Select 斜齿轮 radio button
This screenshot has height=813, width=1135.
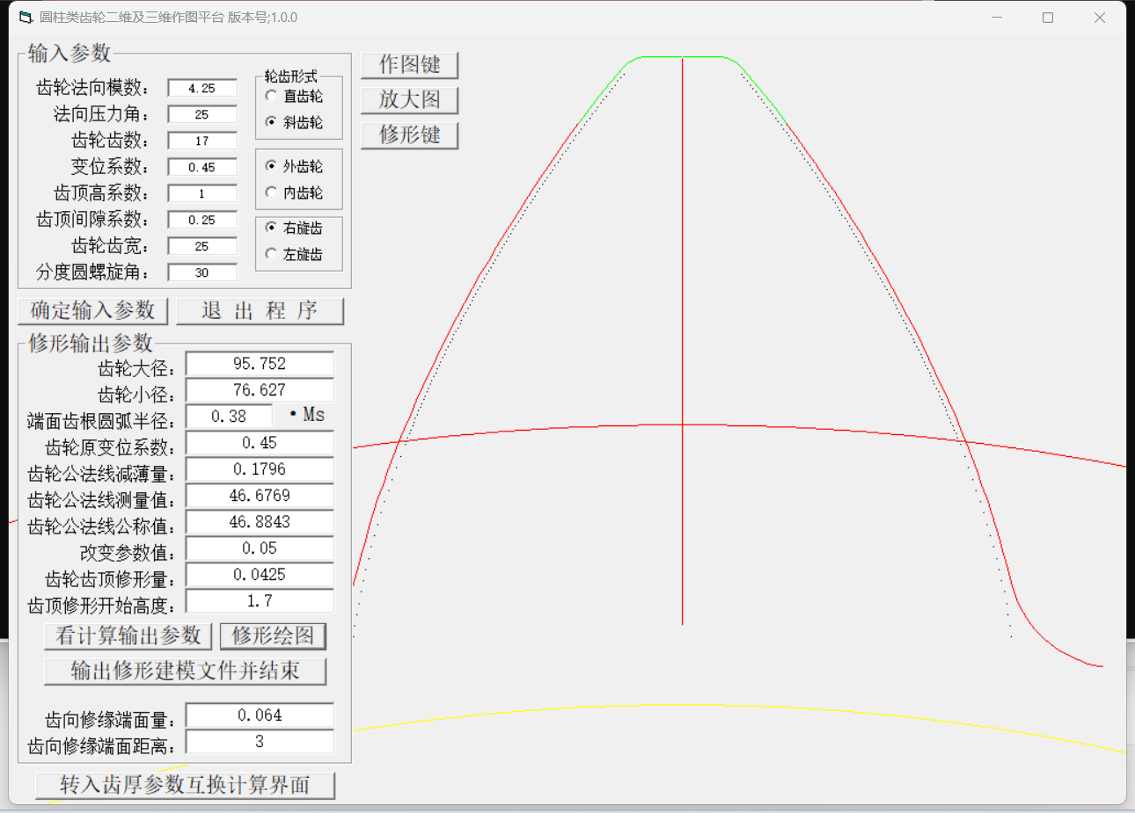pyautogui.click(x=294, y=122)
